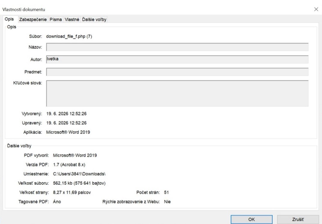The image size is (322, 224).
Task: Click the Názov input field
Action: [x=177, y=47]
